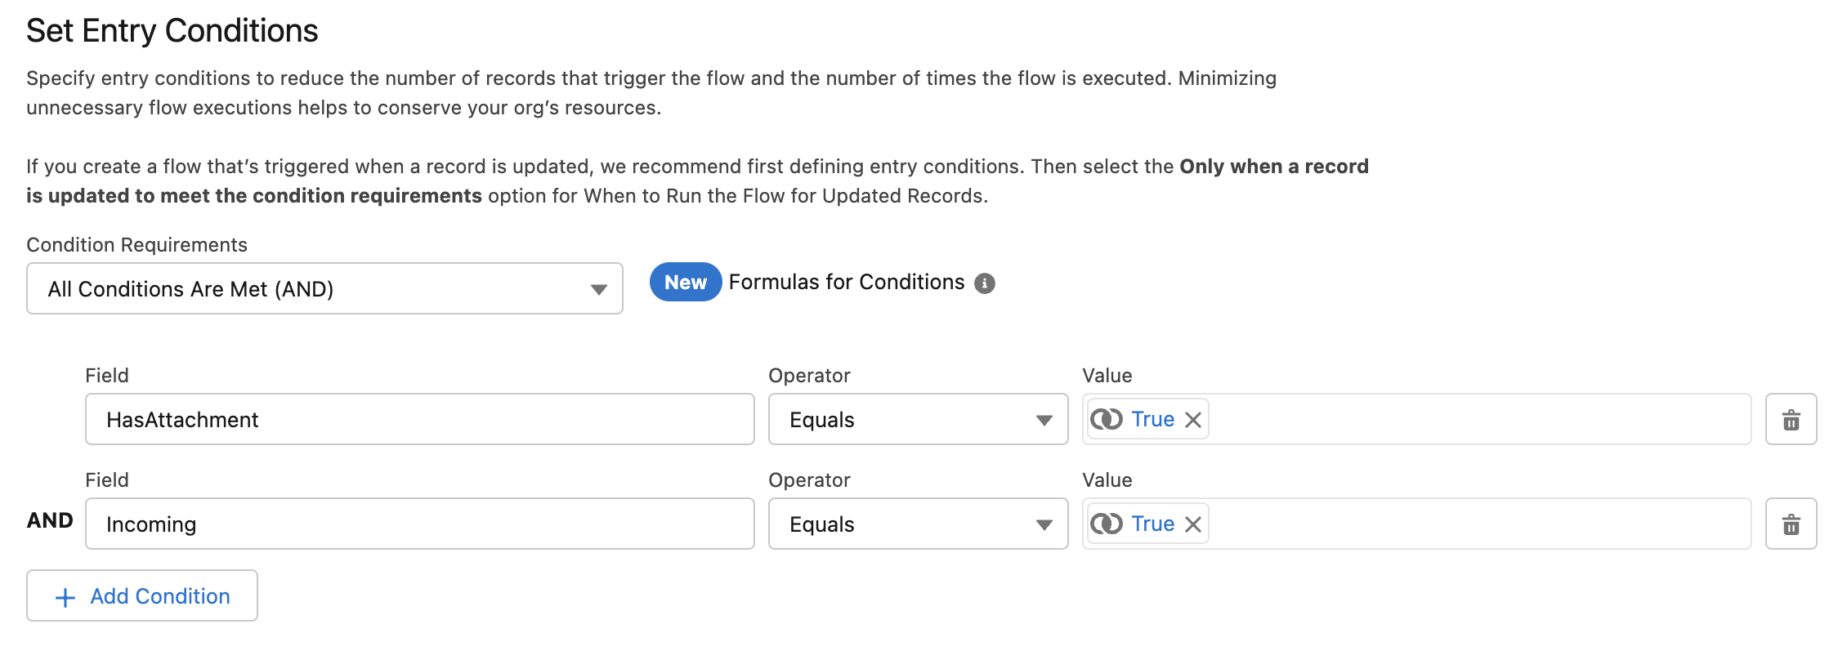Remove True value from Incoming condition
Screen dimensions: 1847x660
(1193, 524)
